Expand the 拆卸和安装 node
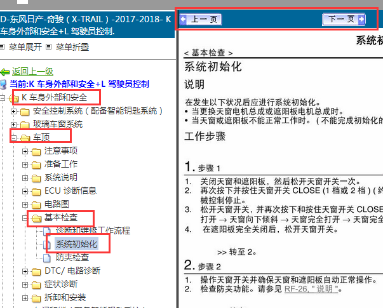The width and height of the screenshot is (383, 308). tap(25, 298)
